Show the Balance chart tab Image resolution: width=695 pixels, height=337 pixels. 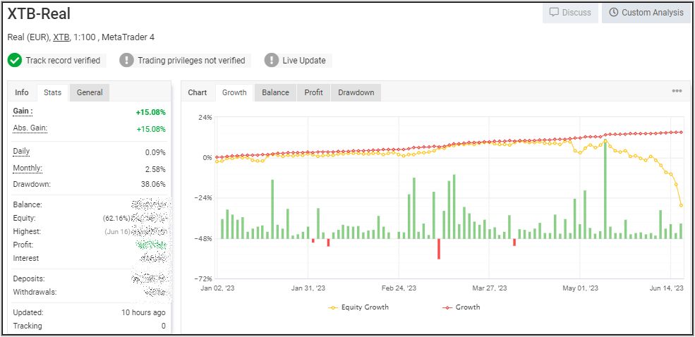click(275, 92)
